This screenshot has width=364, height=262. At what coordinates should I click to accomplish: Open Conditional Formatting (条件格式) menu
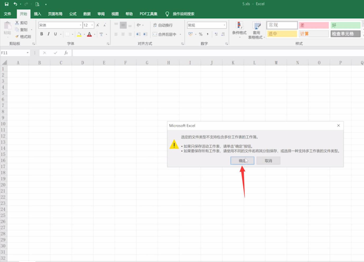click(x=239, y=30)
